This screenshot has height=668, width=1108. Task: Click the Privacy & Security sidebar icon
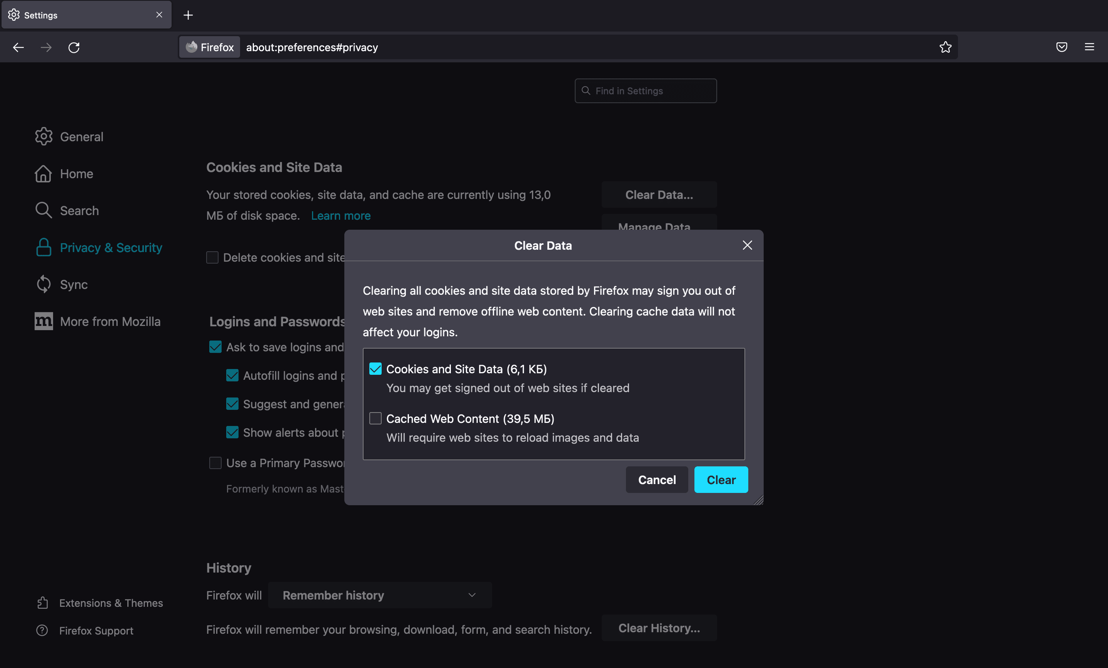pyautogui.click(x=43, y=246)
